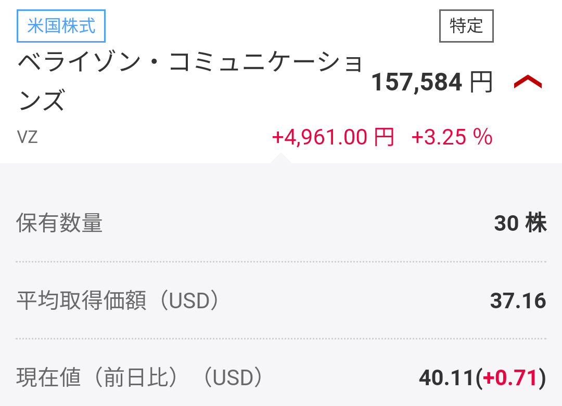Select the VZ ticker symbol

click(28, 137)
